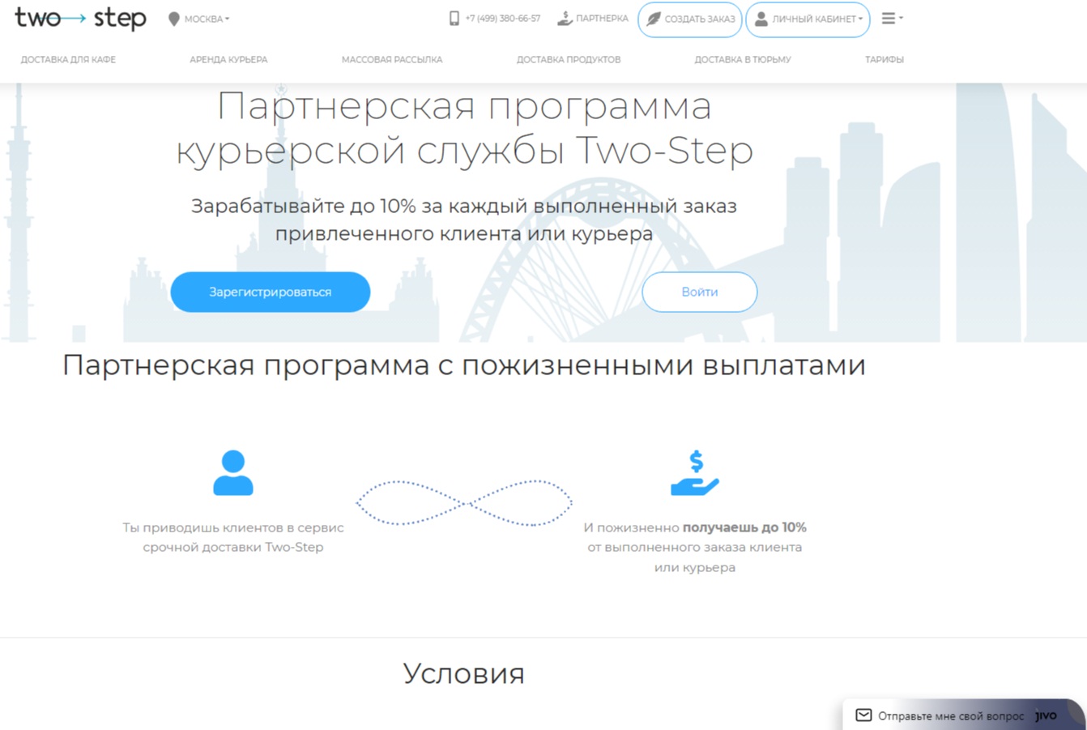Open Массовая рассылка menu item
This screenshot has width=1087, height=730.
pyautogui.click(x=392, y=60)
